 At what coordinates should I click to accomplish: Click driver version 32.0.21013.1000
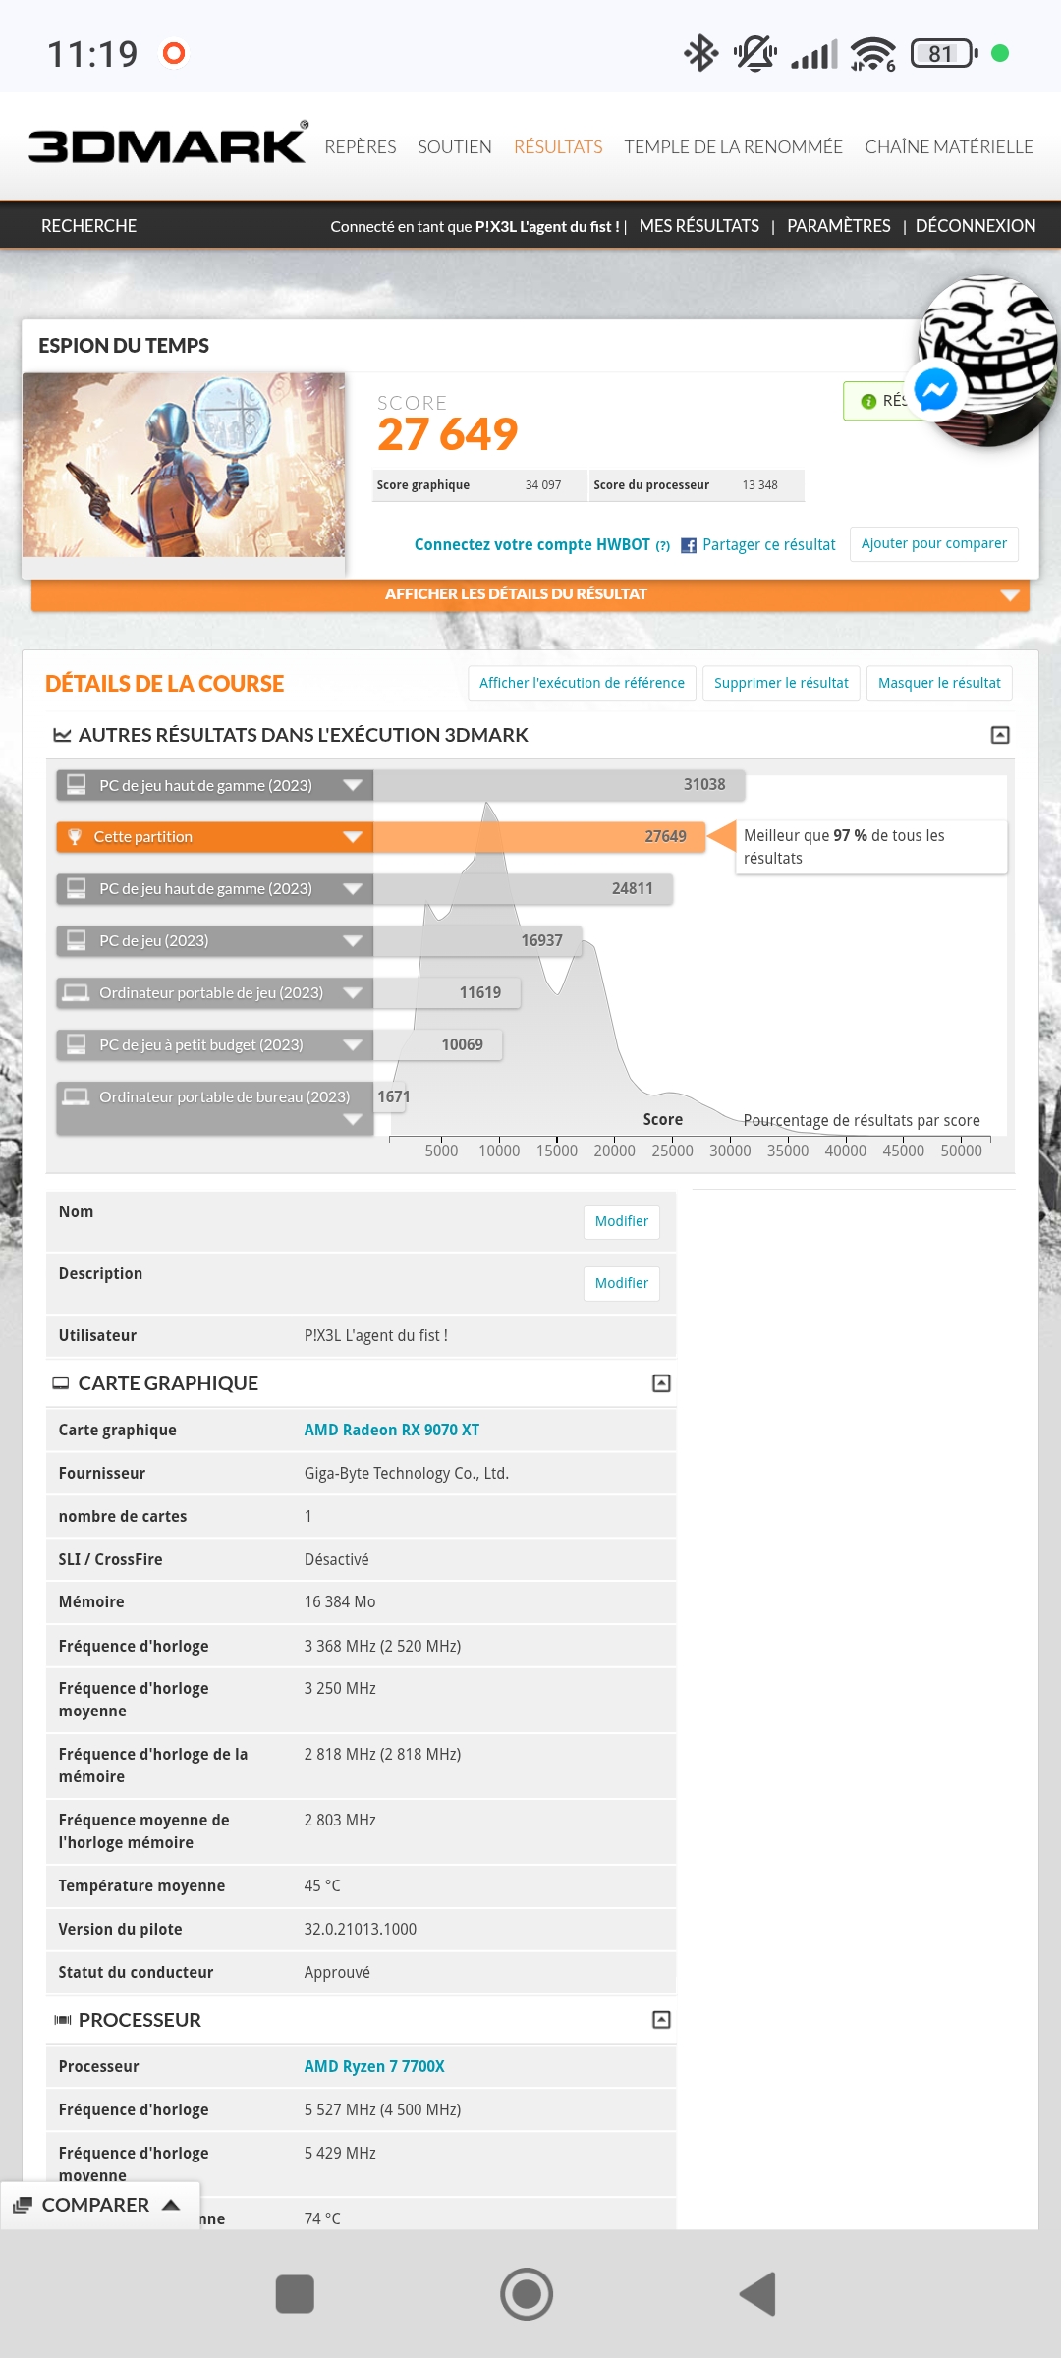pyautogui.click(x=361, y=1930)
